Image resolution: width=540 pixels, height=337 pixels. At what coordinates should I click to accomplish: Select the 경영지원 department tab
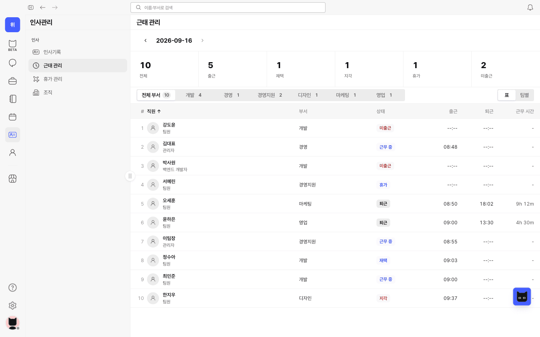[x=270, y=95]
